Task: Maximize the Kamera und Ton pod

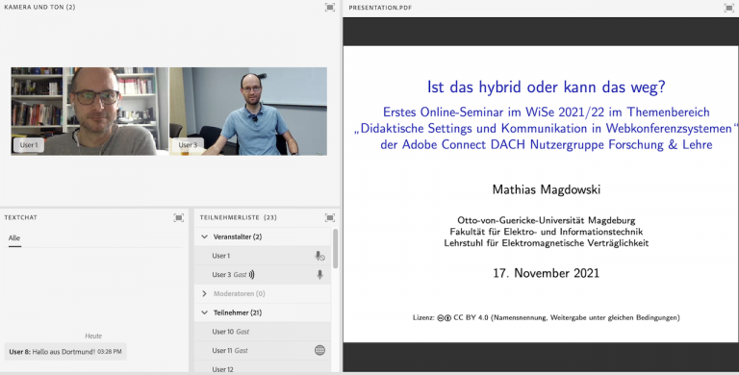Action: [x=330, y=7]
